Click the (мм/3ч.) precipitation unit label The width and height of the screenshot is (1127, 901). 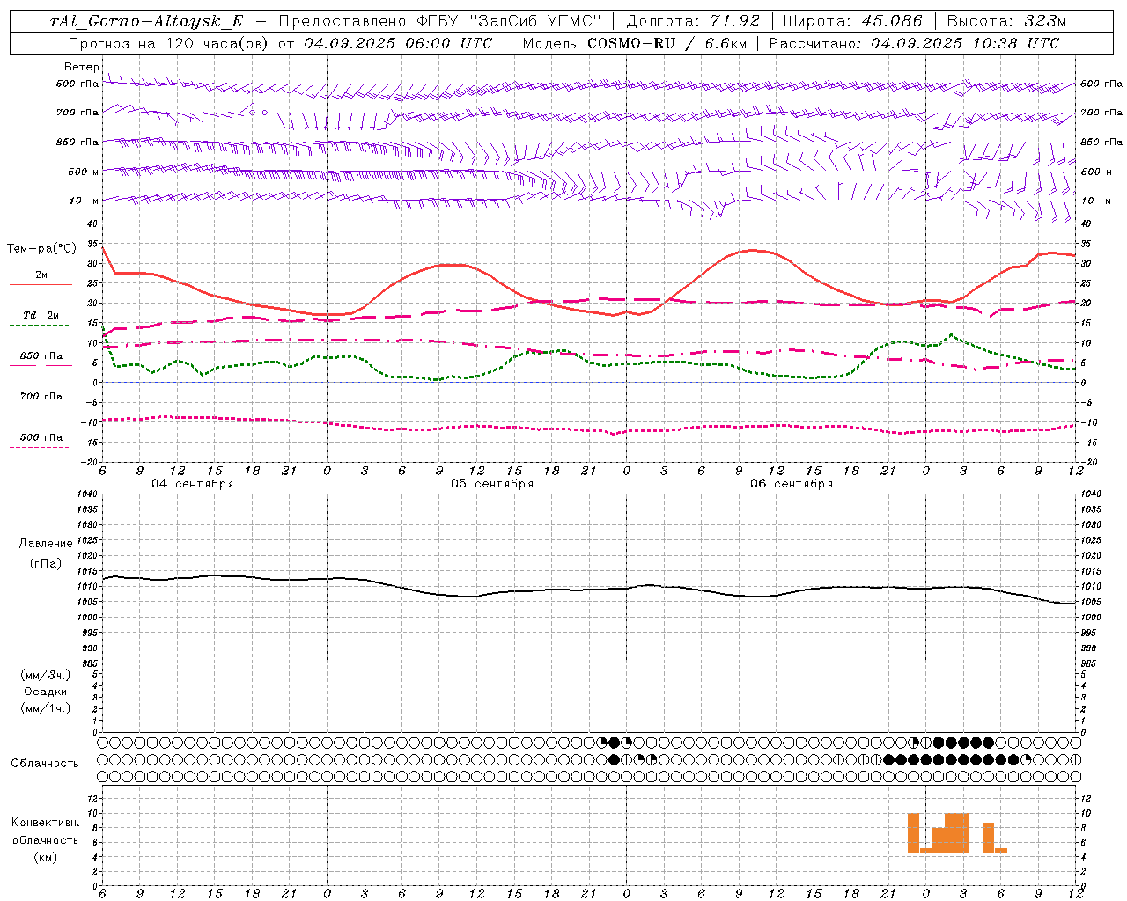click(46, 675)
